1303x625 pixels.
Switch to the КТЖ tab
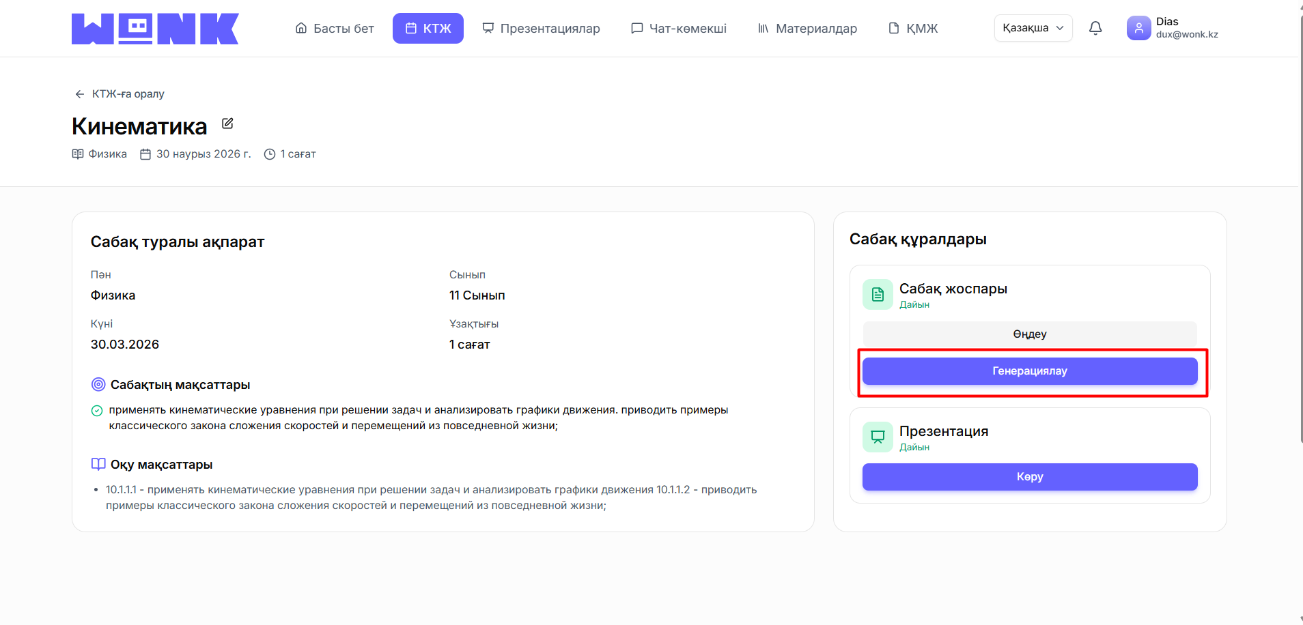428,28
